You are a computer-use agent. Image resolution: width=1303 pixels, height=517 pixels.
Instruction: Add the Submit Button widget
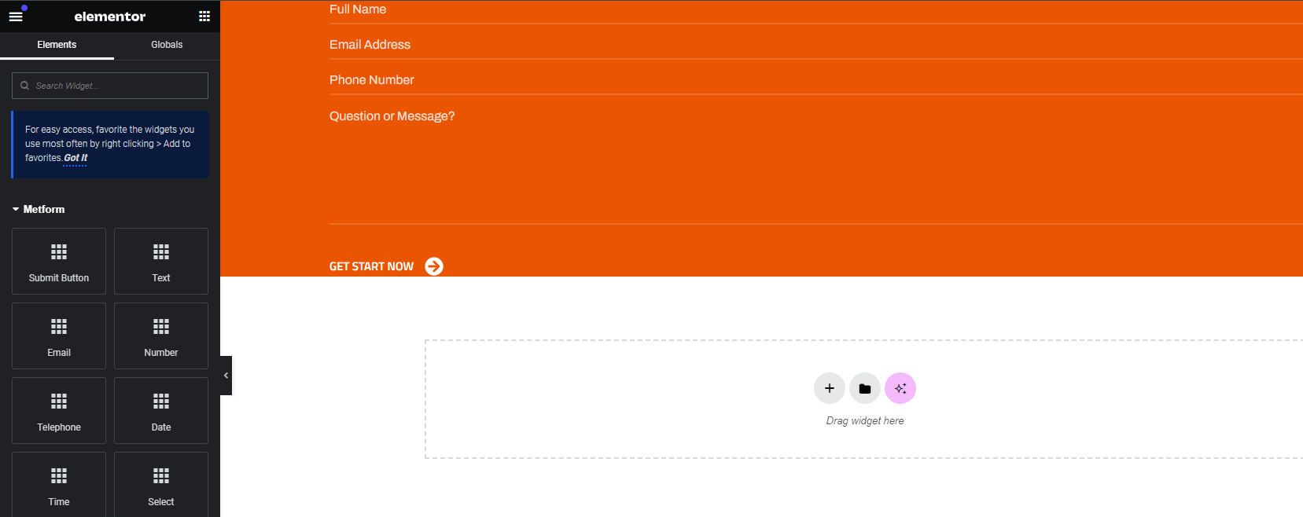coord(59,261)
